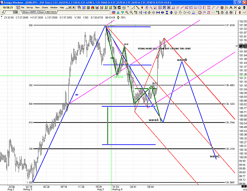Select the bold A text tool
Viewport: 247px width, 191px height.
point(231,7)
